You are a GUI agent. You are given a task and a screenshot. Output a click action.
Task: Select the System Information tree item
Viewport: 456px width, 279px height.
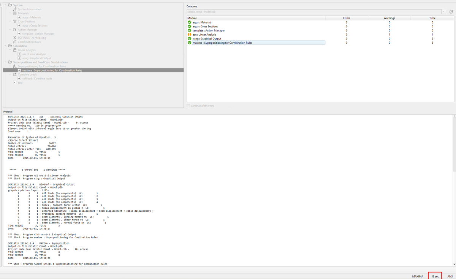pyautogui.click(x=30, y=9)
